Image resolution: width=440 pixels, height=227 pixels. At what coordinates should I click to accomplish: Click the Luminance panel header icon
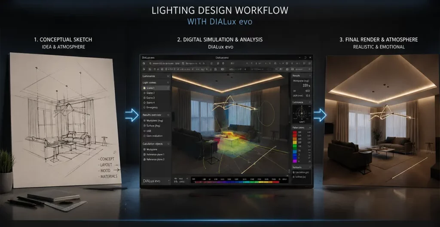pyautogui.click(x=310, y=102)
